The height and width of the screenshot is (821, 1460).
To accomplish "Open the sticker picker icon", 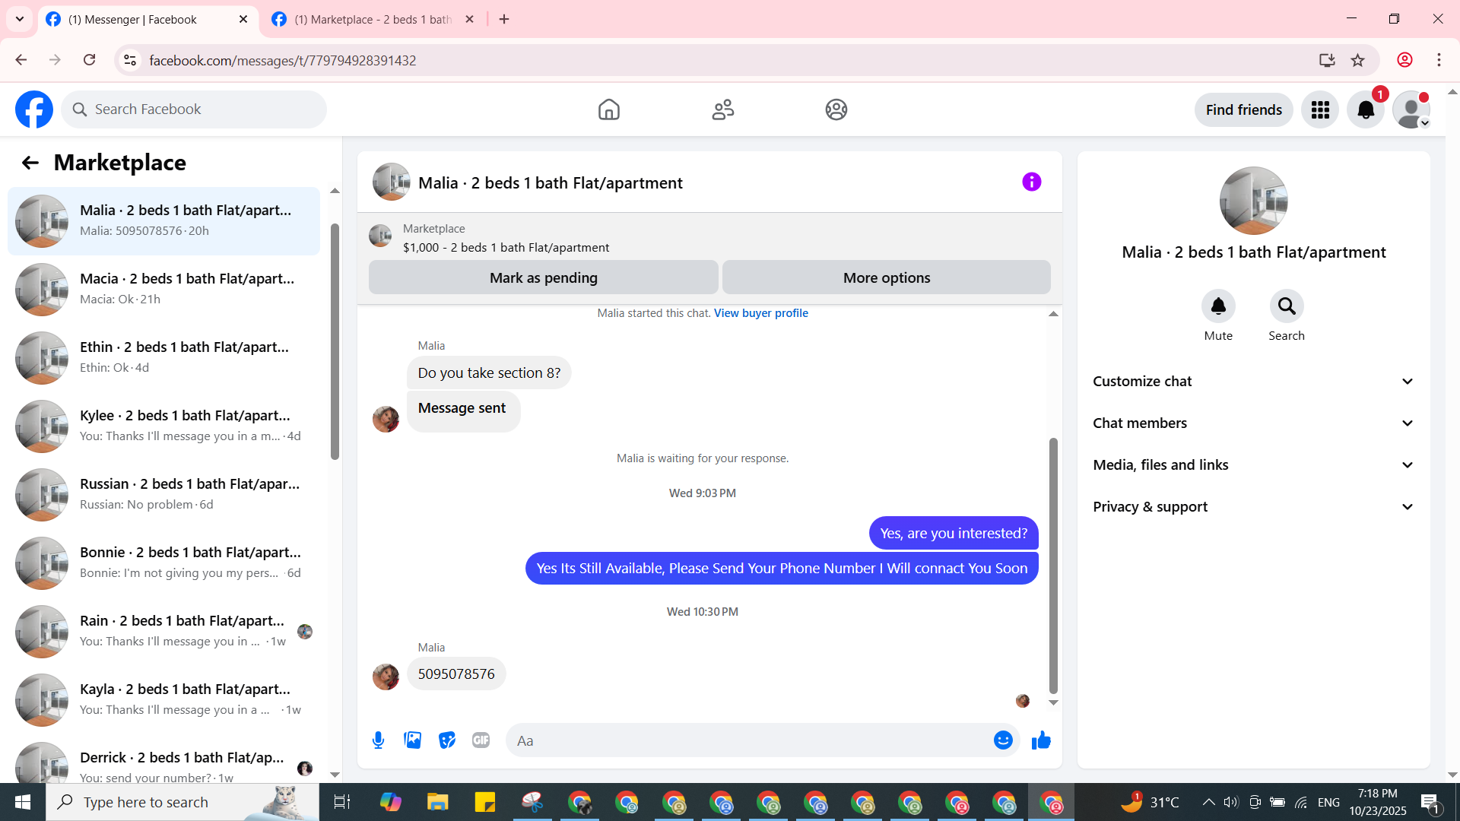I will click(x=447, y=740).
